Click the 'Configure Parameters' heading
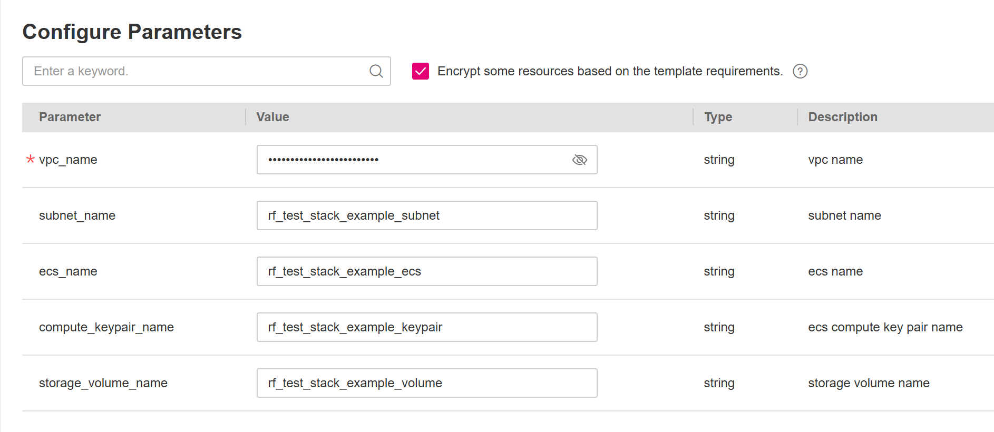This screenshot has width=994, height=432. [132, 32]
